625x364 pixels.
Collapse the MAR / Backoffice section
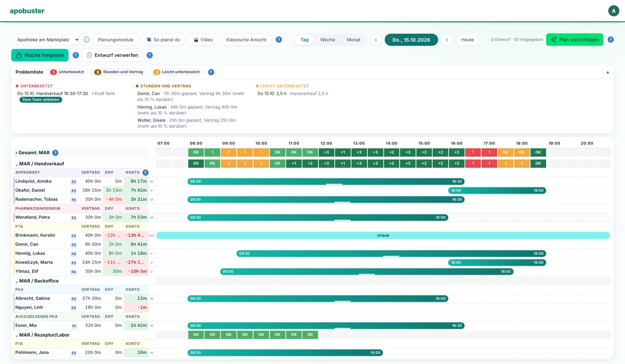coord(16,281)
